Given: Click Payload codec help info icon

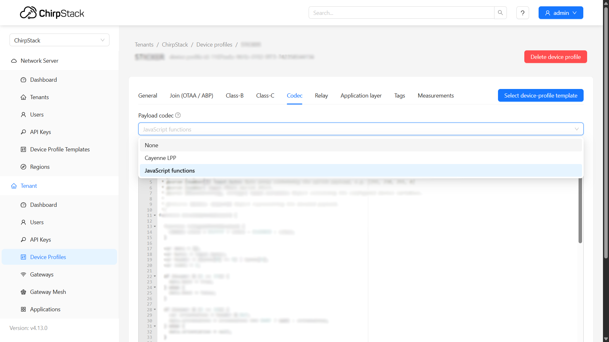Looking at the screenshot, I should pos(178,115).
